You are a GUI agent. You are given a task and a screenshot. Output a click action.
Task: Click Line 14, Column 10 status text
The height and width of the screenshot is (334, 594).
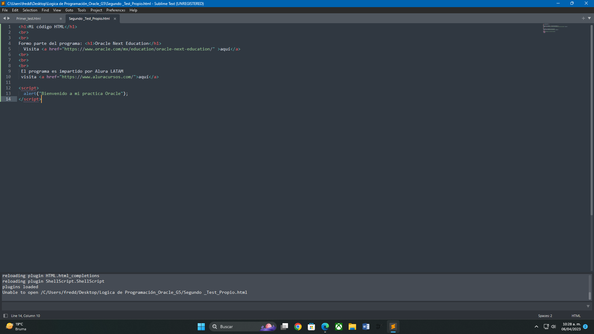25,316
